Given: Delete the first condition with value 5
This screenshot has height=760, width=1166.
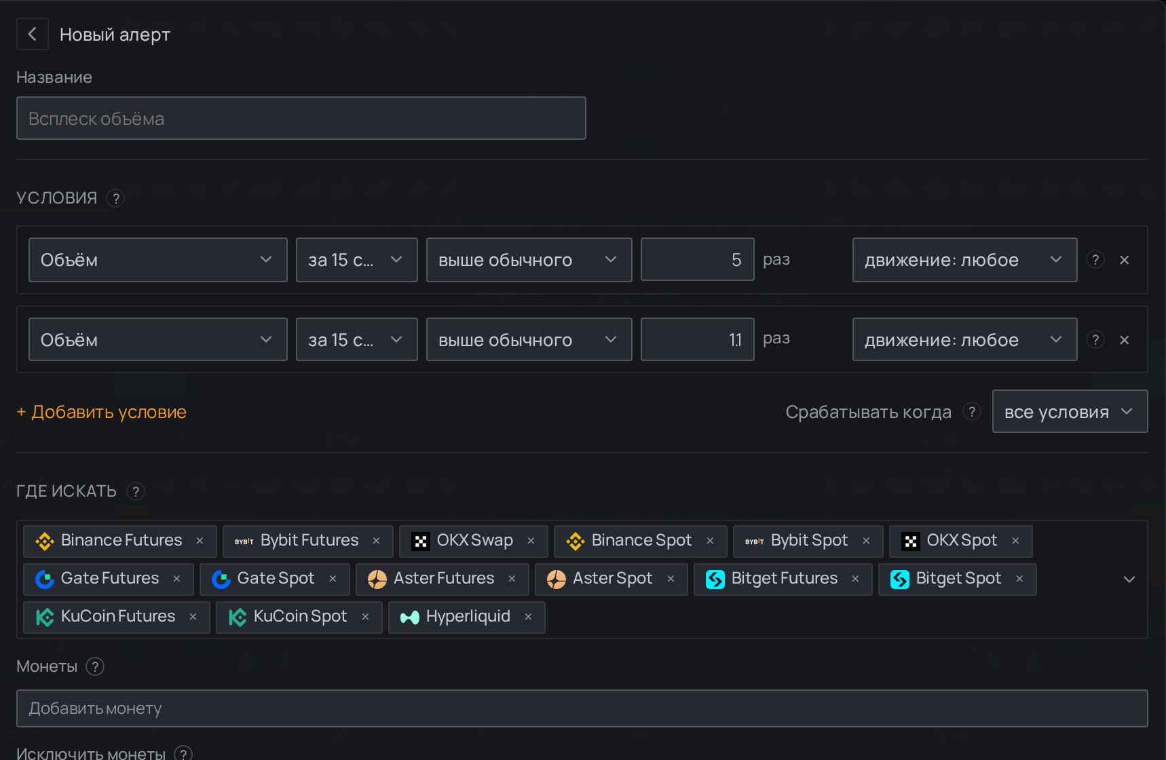Looking at the screenshot, I should pyautogui.click(x=1124, y=260).
